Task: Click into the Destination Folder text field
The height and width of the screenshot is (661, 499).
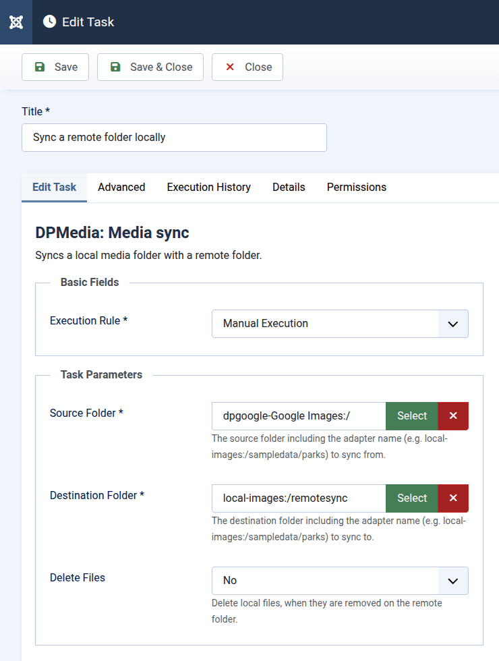Action: (299, 498)
